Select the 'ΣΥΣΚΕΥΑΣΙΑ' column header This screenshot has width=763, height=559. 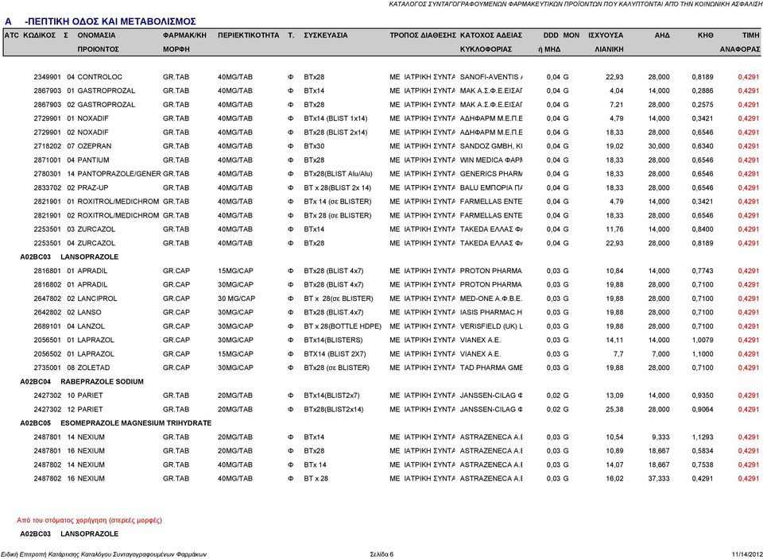point(326,36)
